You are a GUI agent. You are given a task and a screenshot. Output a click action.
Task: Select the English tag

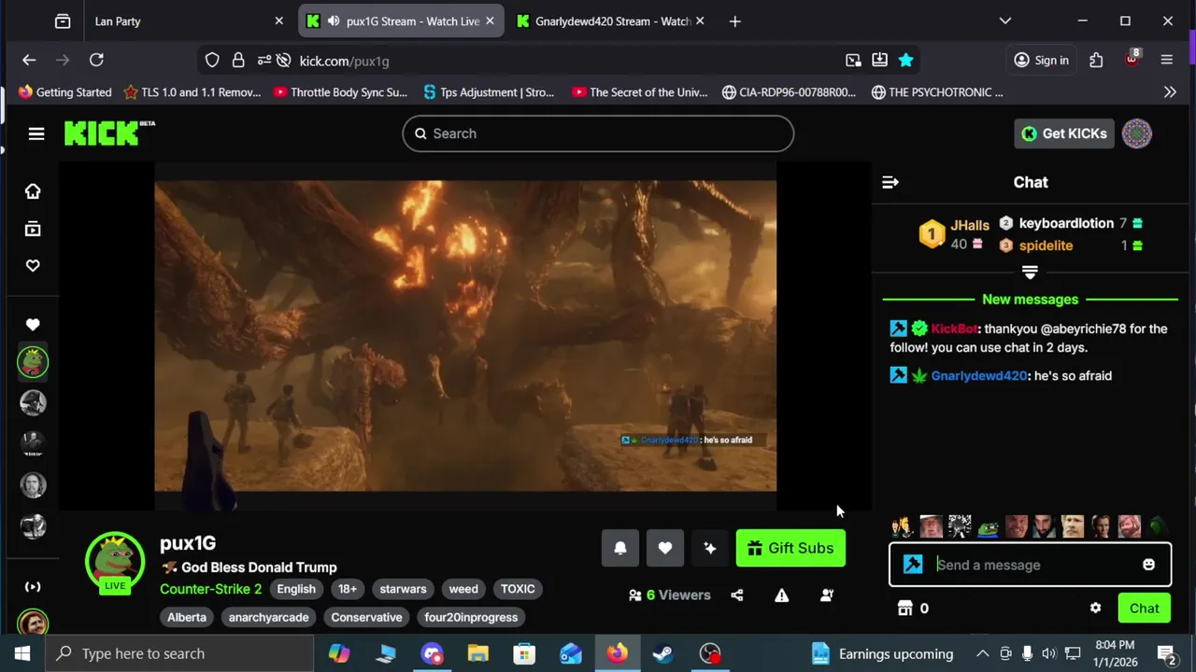[x=296, y=589]
